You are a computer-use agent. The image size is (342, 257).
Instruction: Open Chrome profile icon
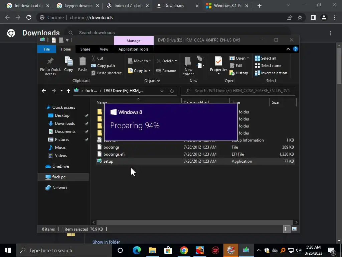[324, 17]
